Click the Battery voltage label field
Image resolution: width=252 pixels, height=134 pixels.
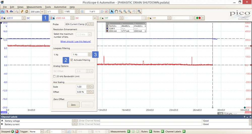coord(38,121)
